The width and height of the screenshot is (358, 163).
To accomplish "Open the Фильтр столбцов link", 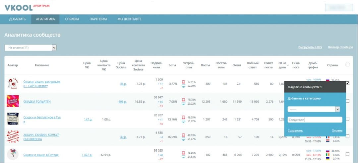I will (x=340, y=47).
